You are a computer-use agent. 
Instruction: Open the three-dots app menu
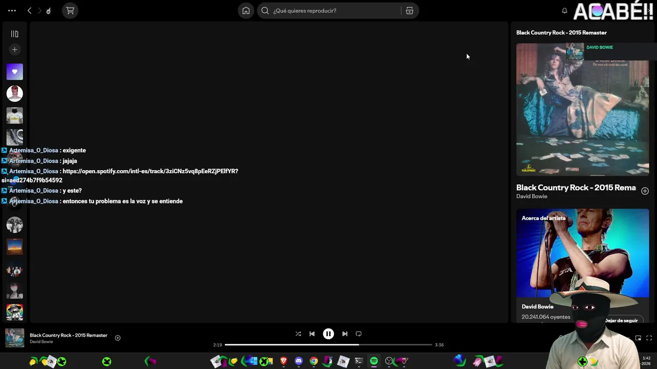12,10
